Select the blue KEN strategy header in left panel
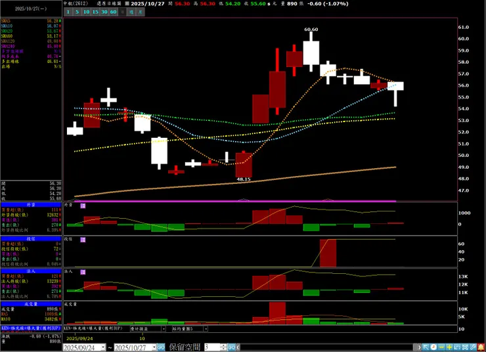The height and width of the screenshot is (352, 486). [x=31, y=328]
